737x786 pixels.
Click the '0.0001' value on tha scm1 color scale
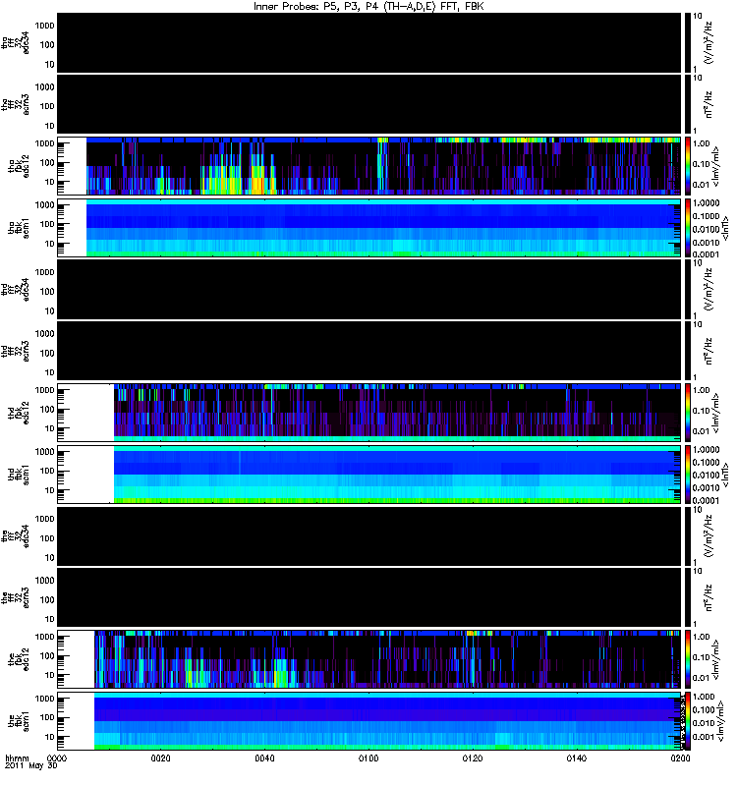(706, 254)
